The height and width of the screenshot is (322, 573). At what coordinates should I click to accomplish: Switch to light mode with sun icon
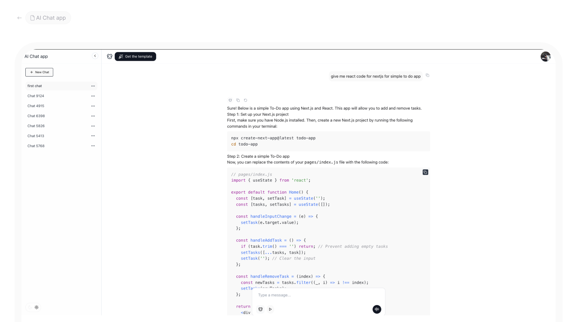pyautogui.click(x=37, y=307)
